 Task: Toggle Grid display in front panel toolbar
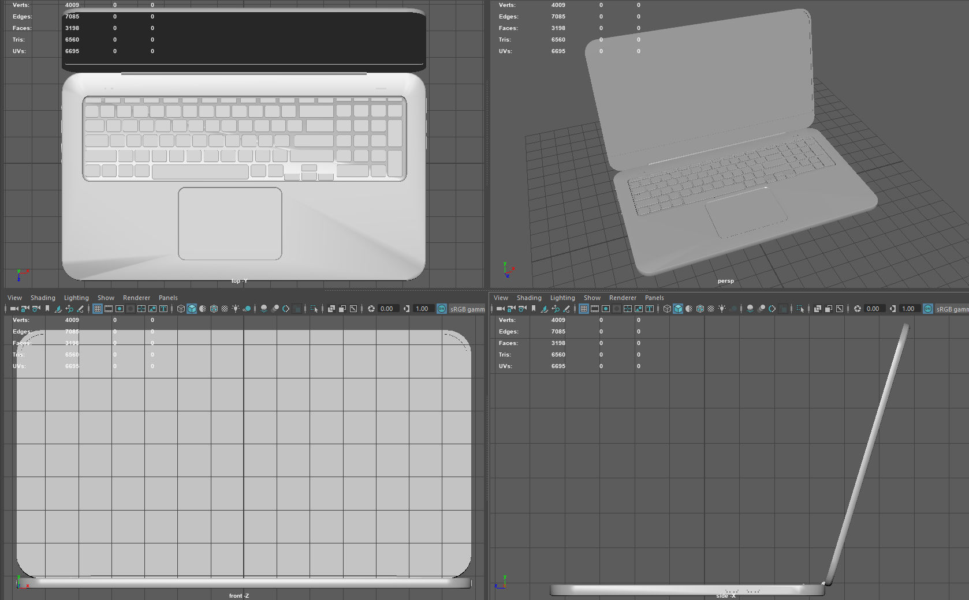tap(98, 309)
